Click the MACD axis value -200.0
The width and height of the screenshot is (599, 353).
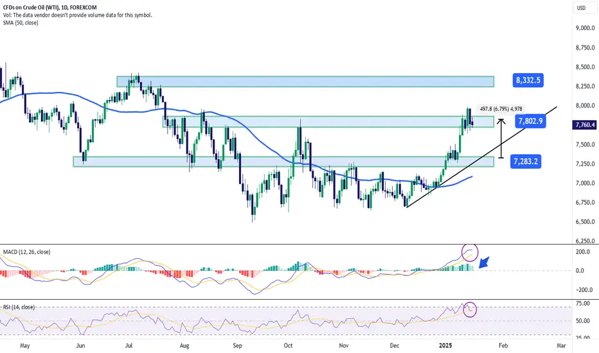pyautogui.click(x=584, y=289)
